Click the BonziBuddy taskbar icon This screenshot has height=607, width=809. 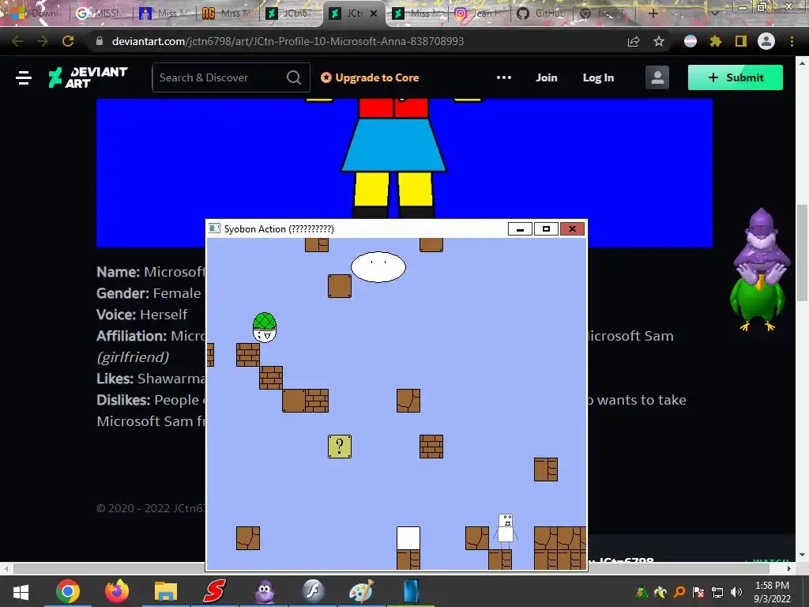coord(264,591)
